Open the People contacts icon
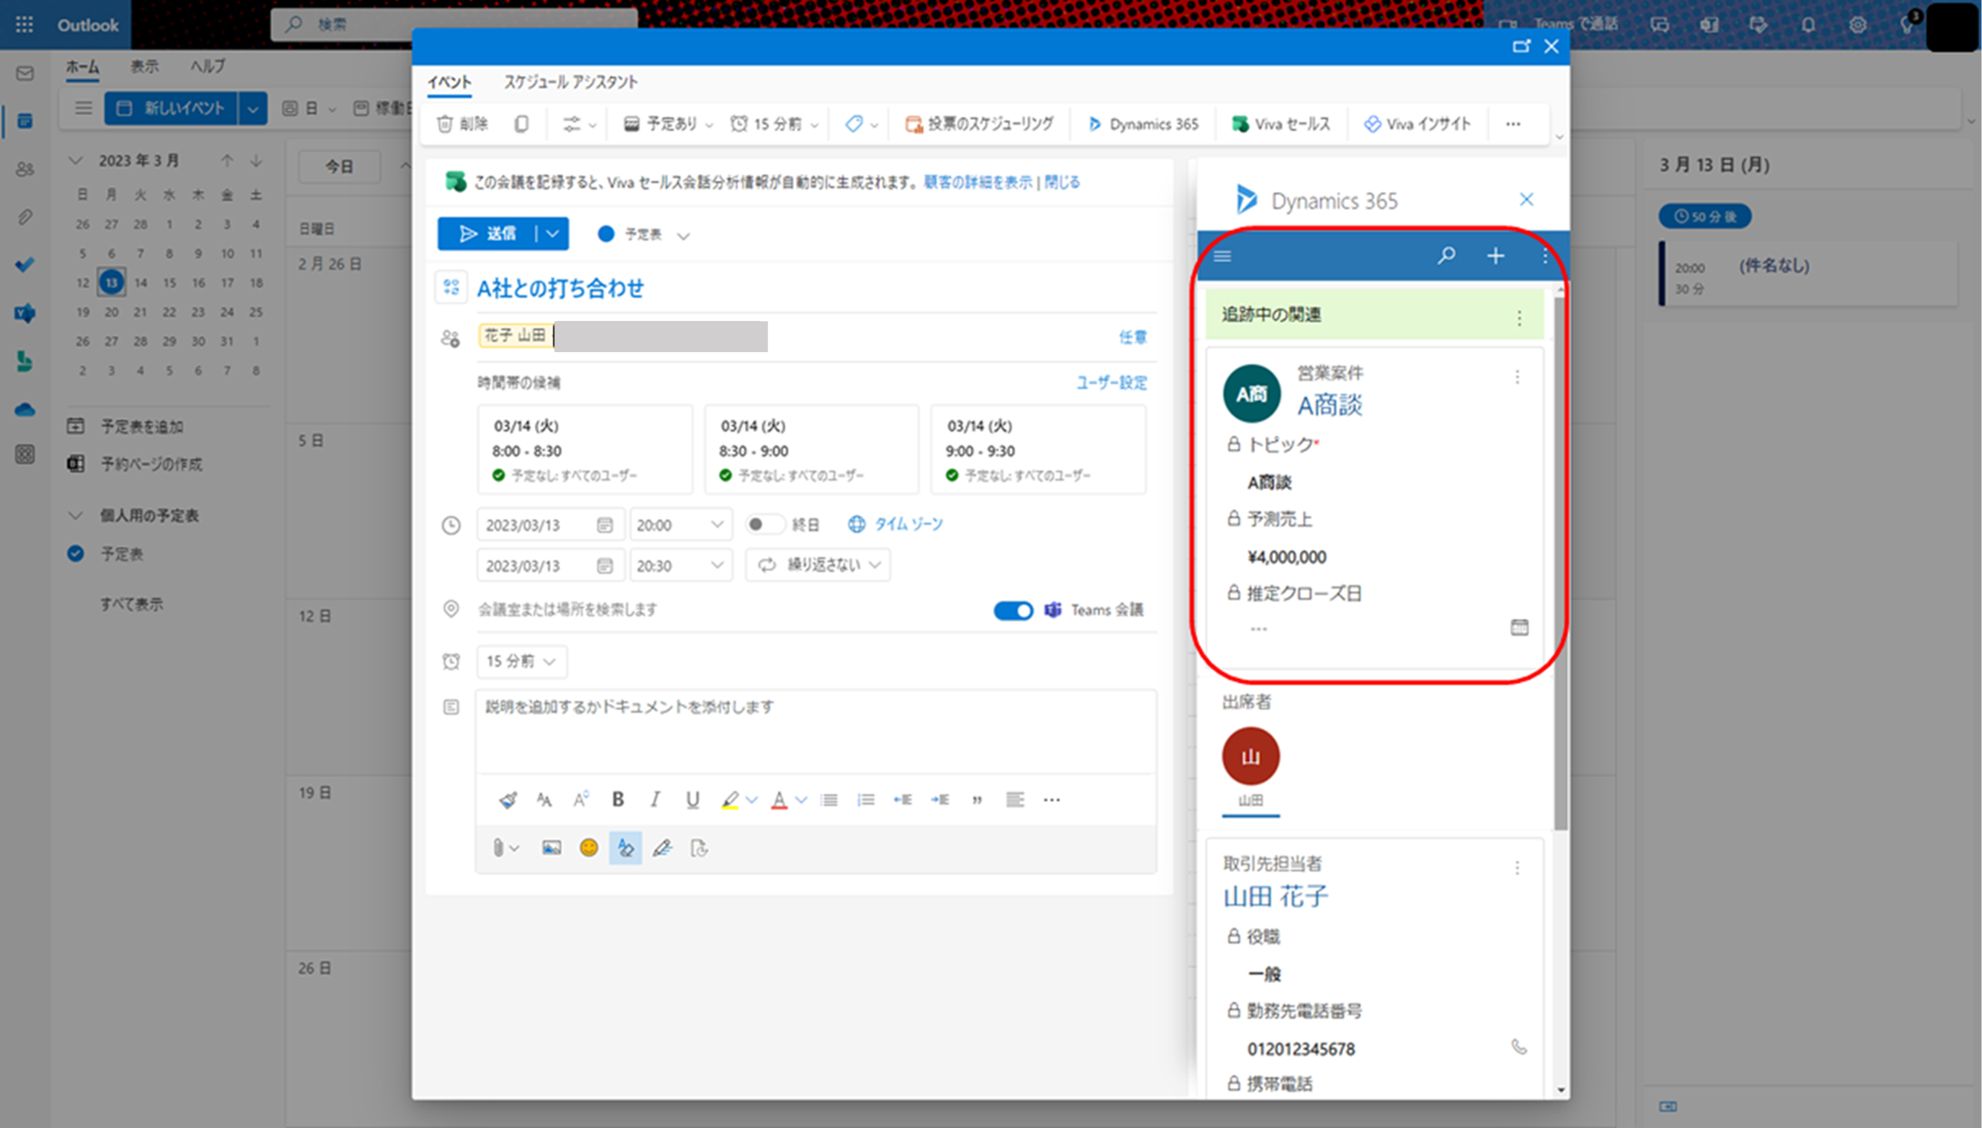This screenshot has height=1128, width=1982. (25, 169)
